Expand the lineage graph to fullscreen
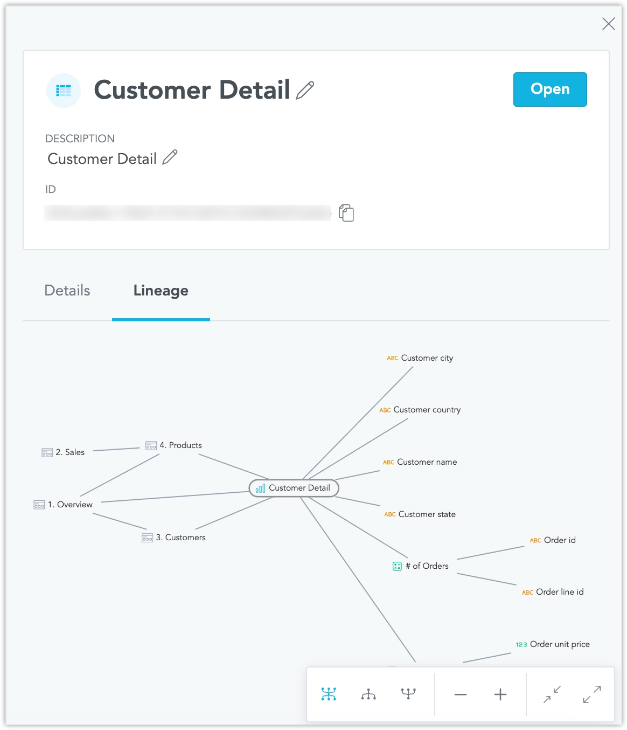 592,694
